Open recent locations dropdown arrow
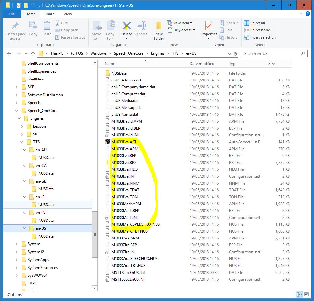The height and width of the screenshot is (301, 314). point(26,54)
